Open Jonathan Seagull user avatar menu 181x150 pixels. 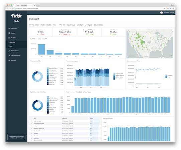pyautogui.click(x=162, y=13)
